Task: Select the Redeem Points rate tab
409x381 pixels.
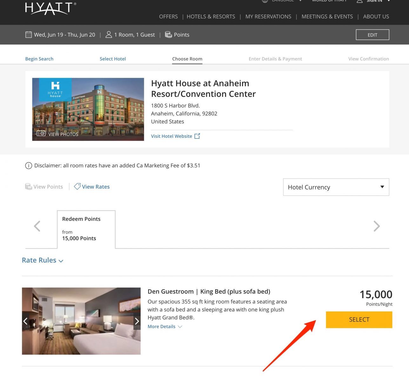Action: tap(86, 229)
